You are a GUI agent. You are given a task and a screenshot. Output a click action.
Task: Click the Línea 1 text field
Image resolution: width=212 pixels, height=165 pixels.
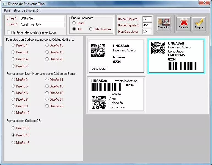click(x=42, y=18)
